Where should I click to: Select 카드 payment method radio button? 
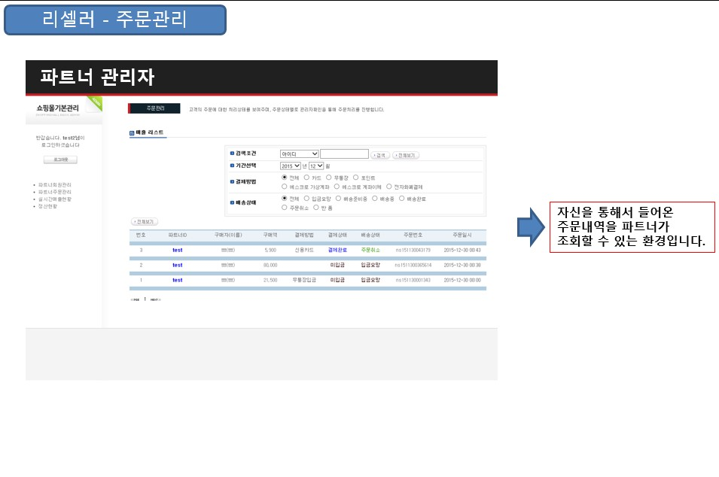(x=306, y=178)
